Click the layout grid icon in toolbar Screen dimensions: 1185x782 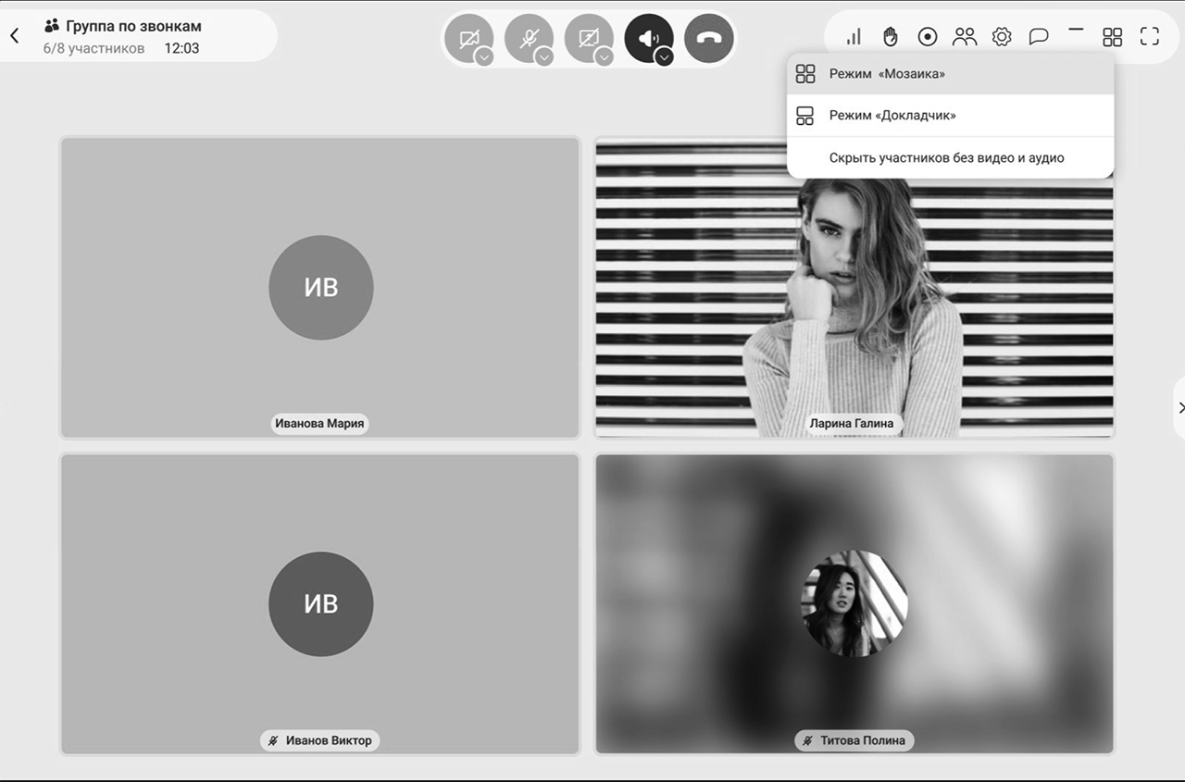1113,37
